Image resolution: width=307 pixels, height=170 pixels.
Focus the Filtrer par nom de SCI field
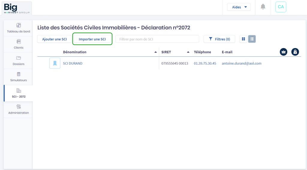[157, 39]
